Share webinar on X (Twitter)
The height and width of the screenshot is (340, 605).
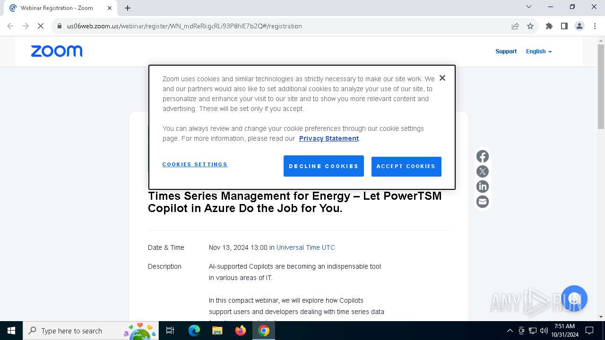(x=483, y=171)
